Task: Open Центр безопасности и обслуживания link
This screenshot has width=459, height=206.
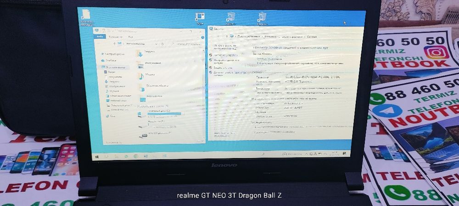Action: (224, 134)
